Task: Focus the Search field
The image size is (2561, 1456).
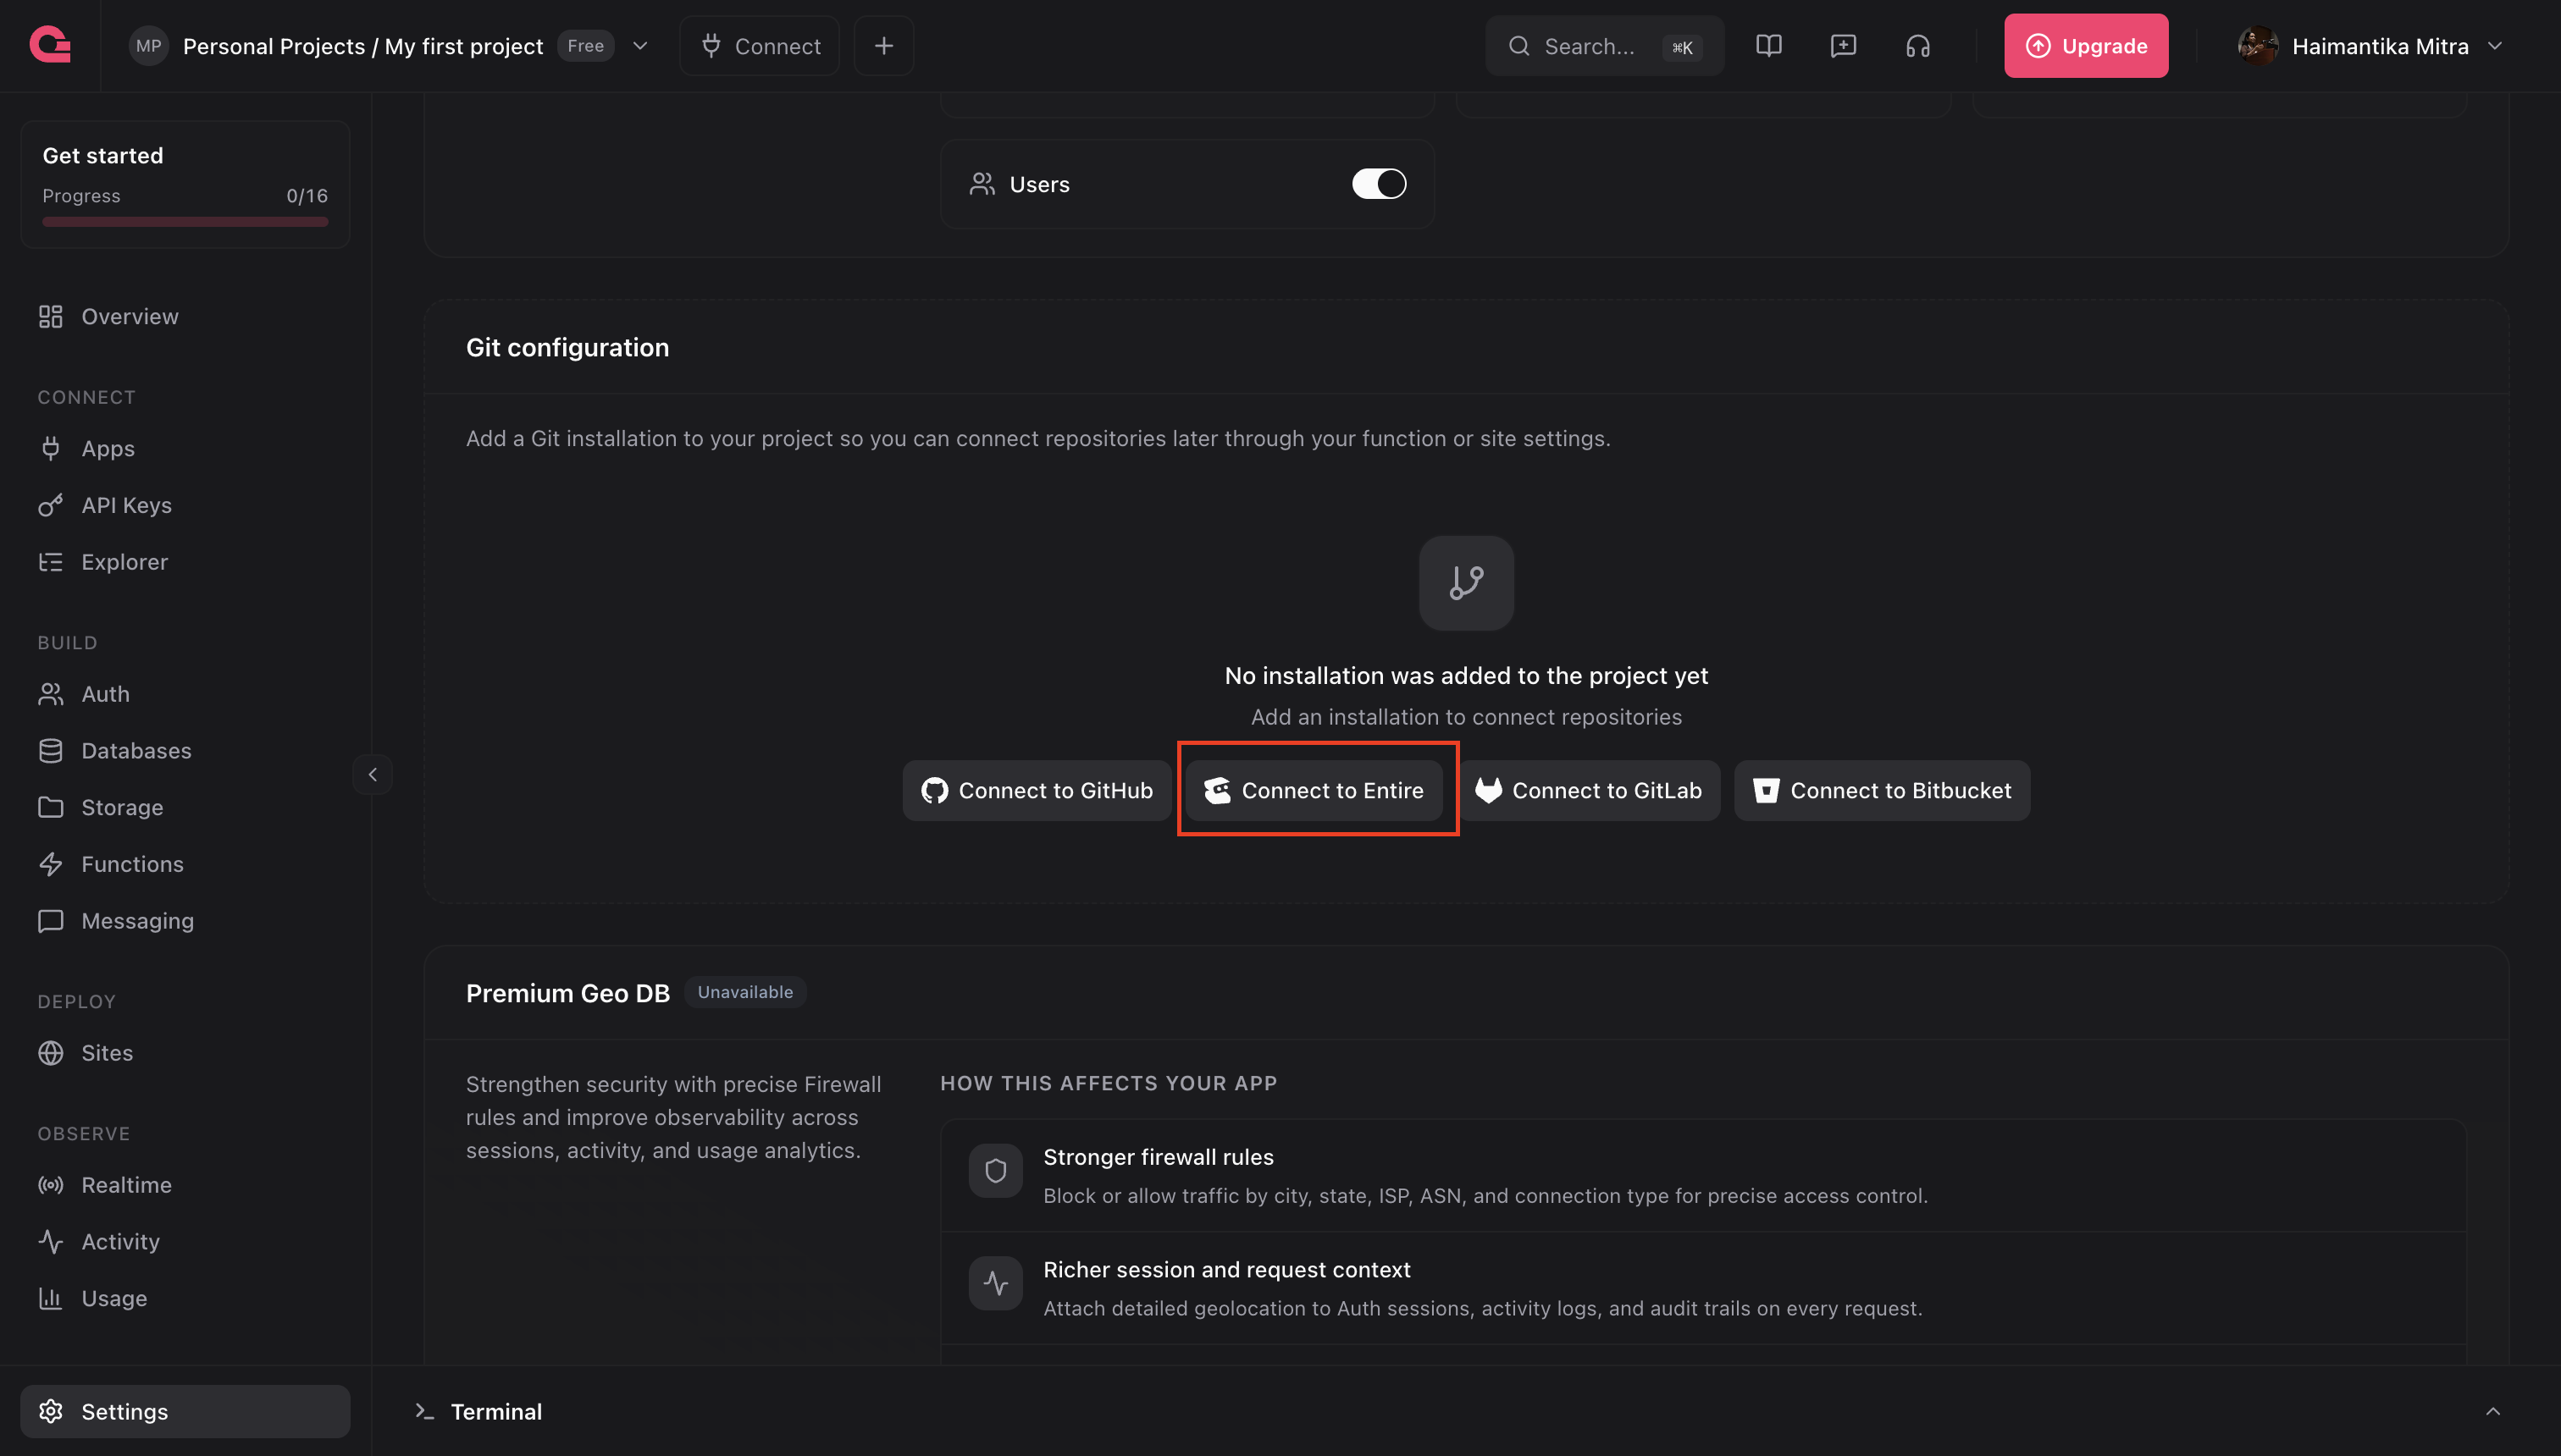Action: pyautogui.click(x=1604, y=46)
